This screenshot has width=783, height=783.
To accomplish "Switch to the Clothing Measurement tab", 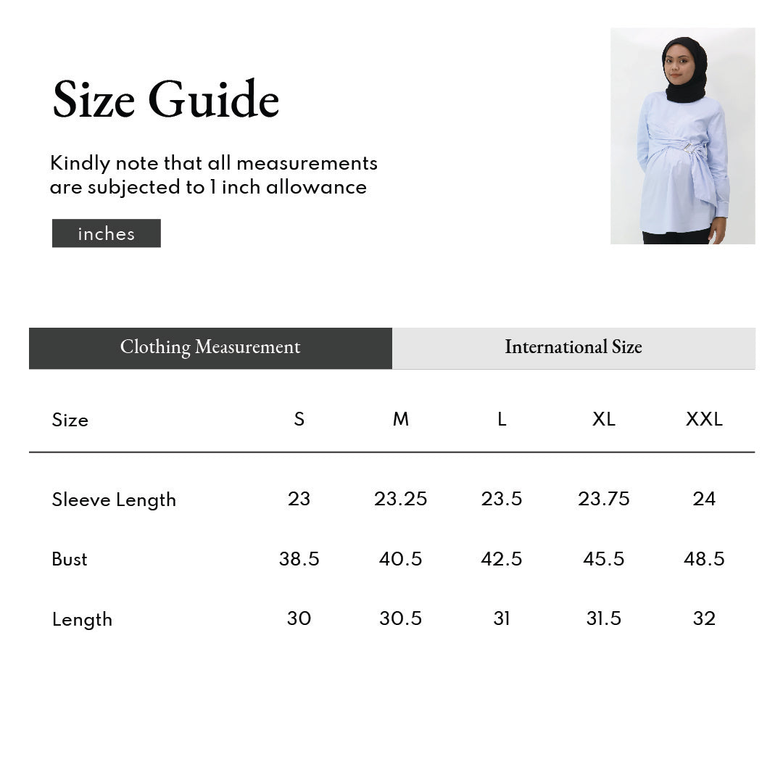I will click(210, 348).
